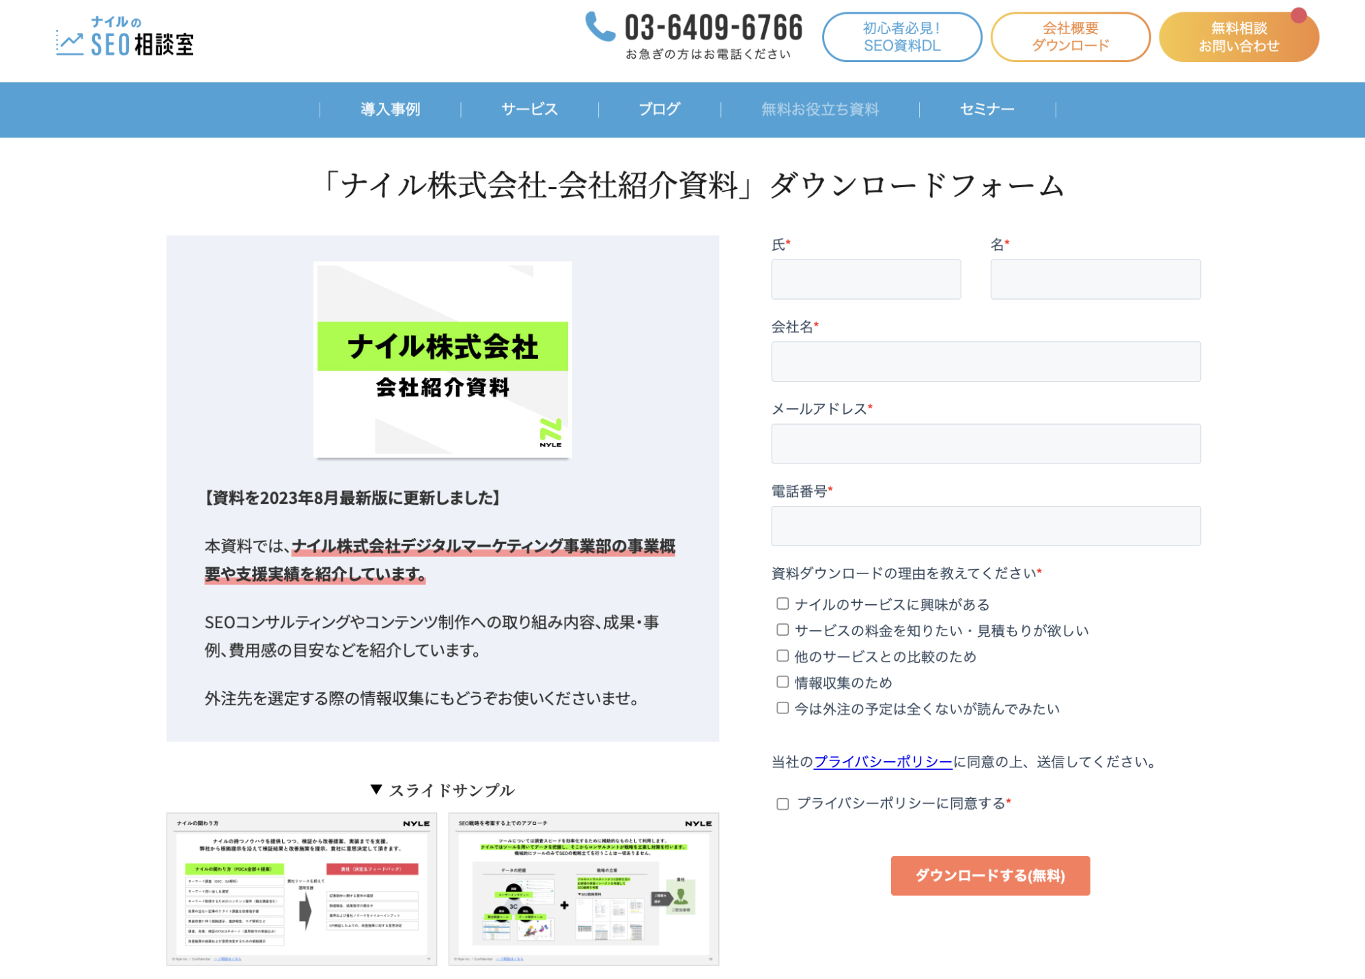Click the highlighted デジタルマーケティング事業部 sentence

click(x=440, y=560)
